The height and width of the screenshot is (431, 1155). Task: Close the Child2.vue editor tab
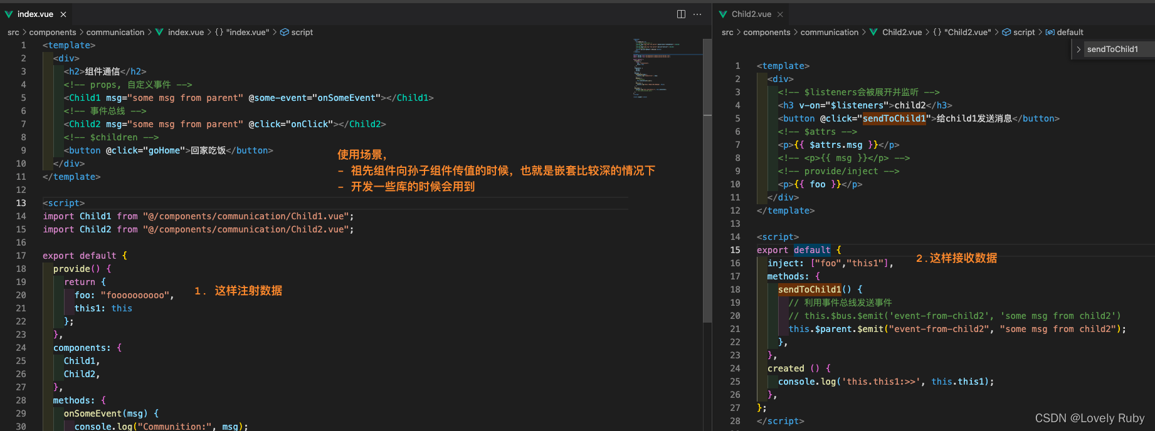click(x=780, y=14)
